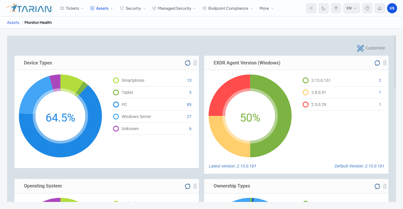Click Operating System drag grid handle
This screenshot has height=209, width=403.
195,186
